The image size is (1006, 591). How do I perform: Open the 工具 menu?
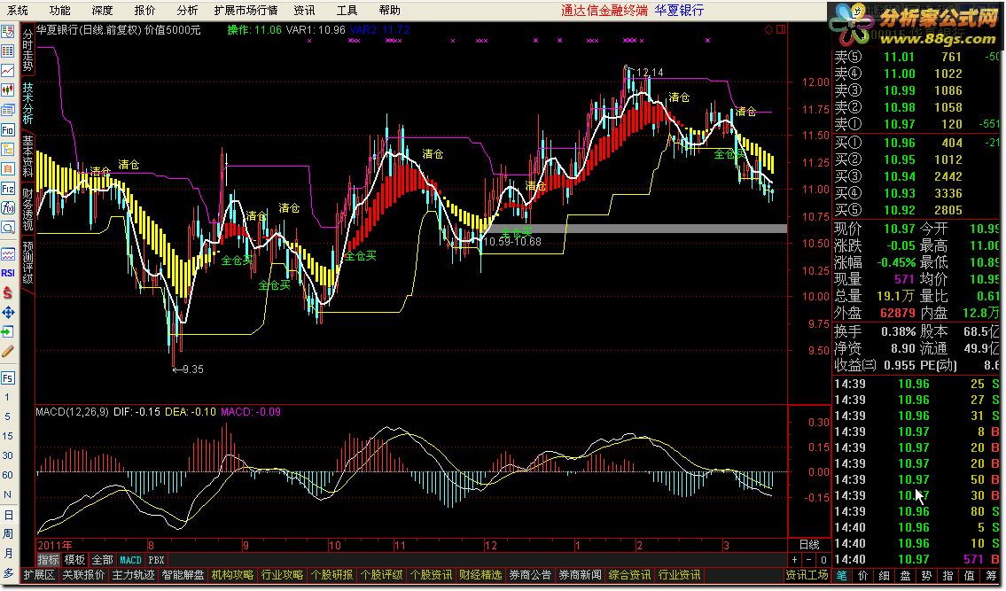[x=347, y=11]
